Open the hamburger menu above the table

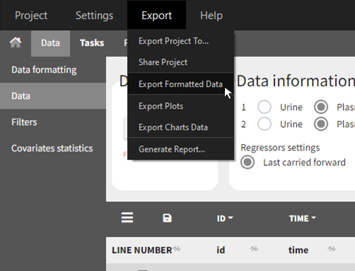(127, 217)
